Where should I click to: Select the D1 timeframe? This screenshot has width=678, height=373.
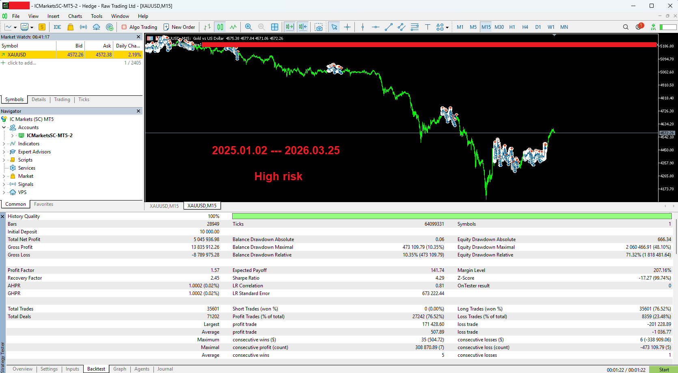click(538, 27)
